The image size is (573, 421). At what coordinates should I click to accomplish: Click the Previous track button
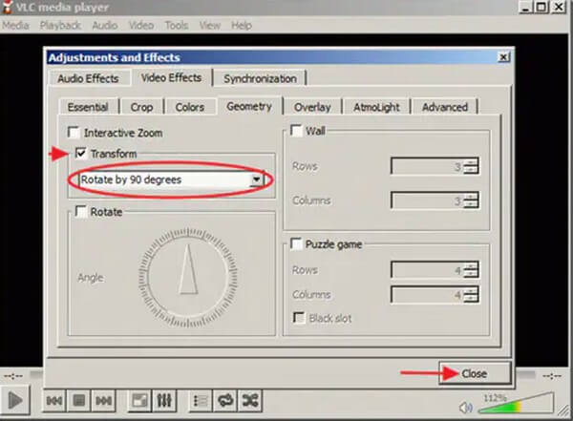coord(54,401)
